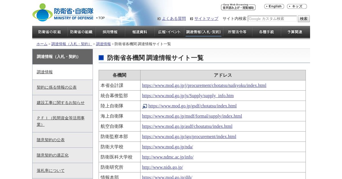This screenshot has width=342, height=179.
Task: Open 契約に係る情報の公表 sidebar link
Action: pos(57,87)
